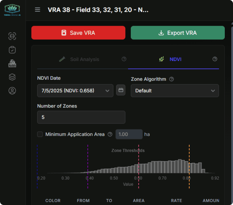Open the user profile sidebar icon

coord(12,91)
